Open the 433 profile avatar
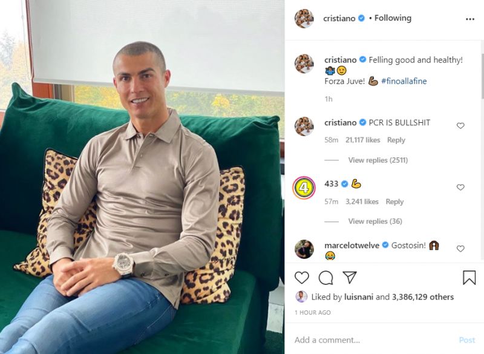The height and width of the screenshot is (354, 484). click(x=304, y=188)
